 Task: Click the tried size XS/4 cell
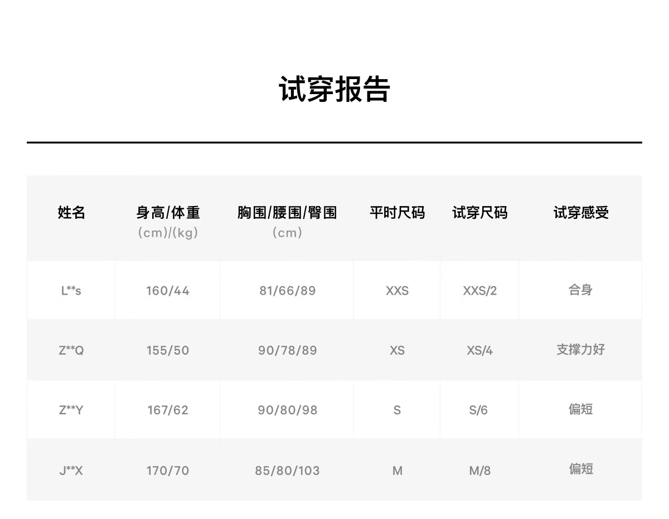[x=479, y=350]
